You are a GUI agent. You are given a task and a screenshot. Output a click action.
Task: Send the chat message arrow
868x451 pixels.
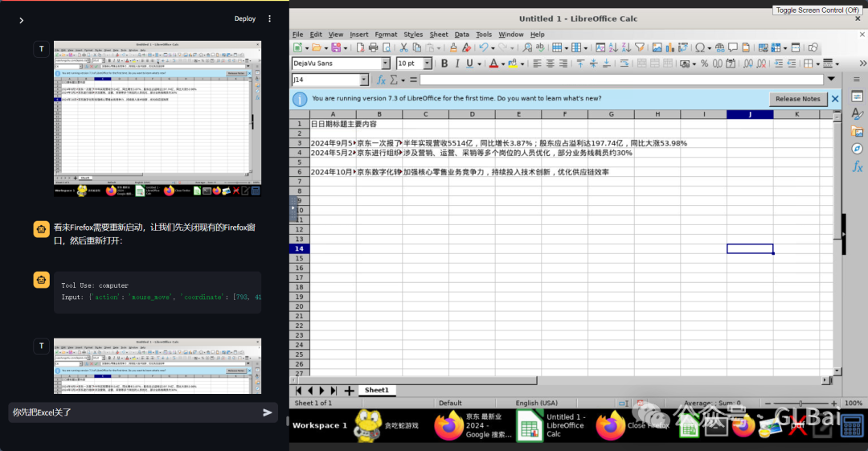(268, 412)
